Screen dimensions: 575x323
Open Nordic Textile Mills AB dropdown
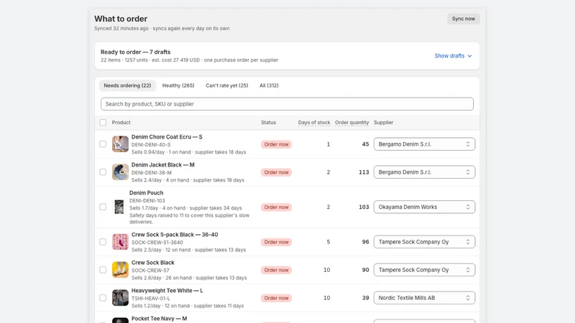pos(424,298)
